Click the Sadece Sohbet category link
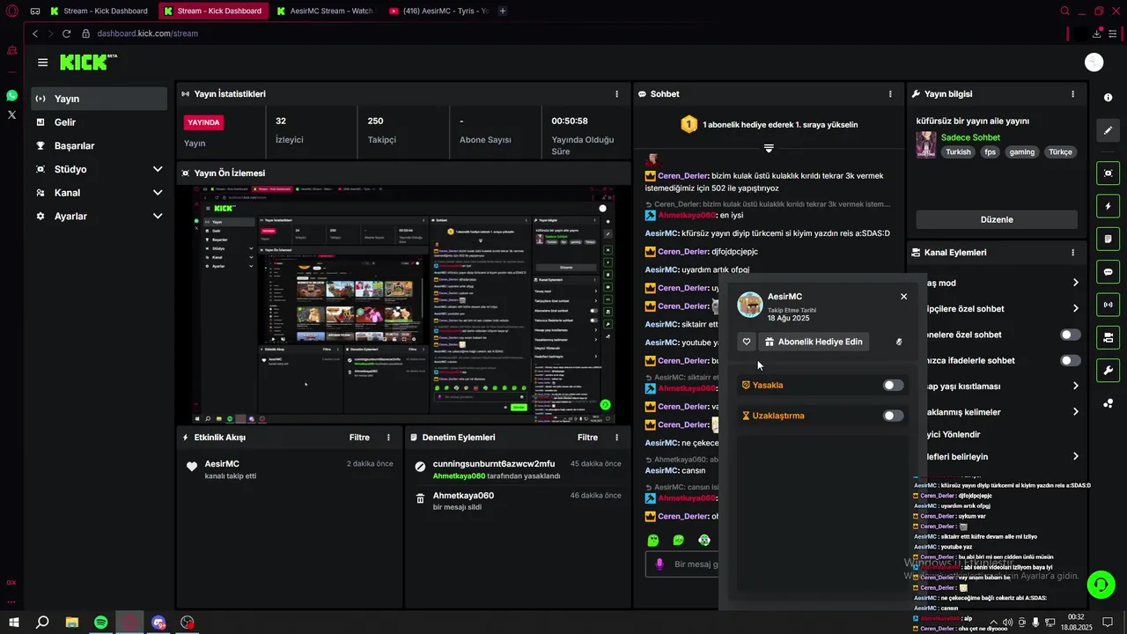The height and width of the screenshot is (634, 1127). (x=970, y=137)
